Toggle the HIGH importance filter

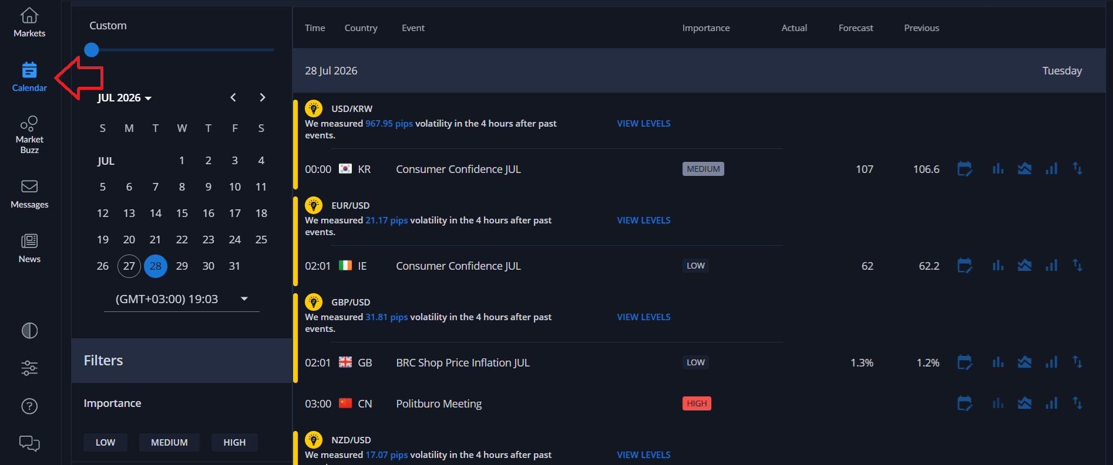pyautogui.click(x=234, y=442)
